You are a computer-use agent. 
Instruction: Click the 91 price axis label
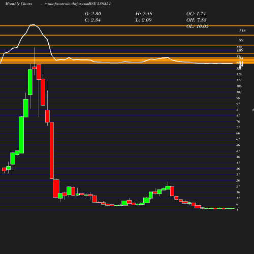pyautogui.click(x=238, y=104)
